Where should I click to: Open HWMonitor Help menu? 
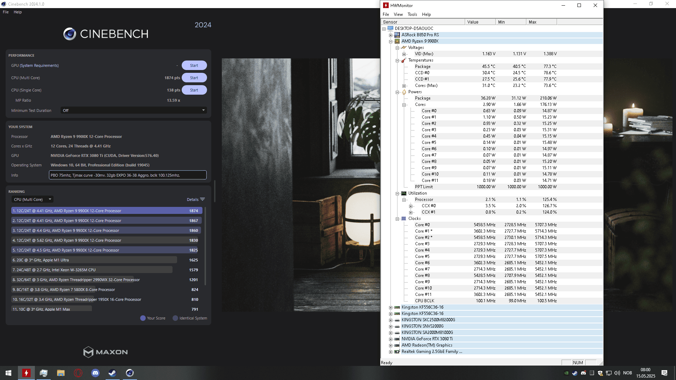[x=426, y=14]
